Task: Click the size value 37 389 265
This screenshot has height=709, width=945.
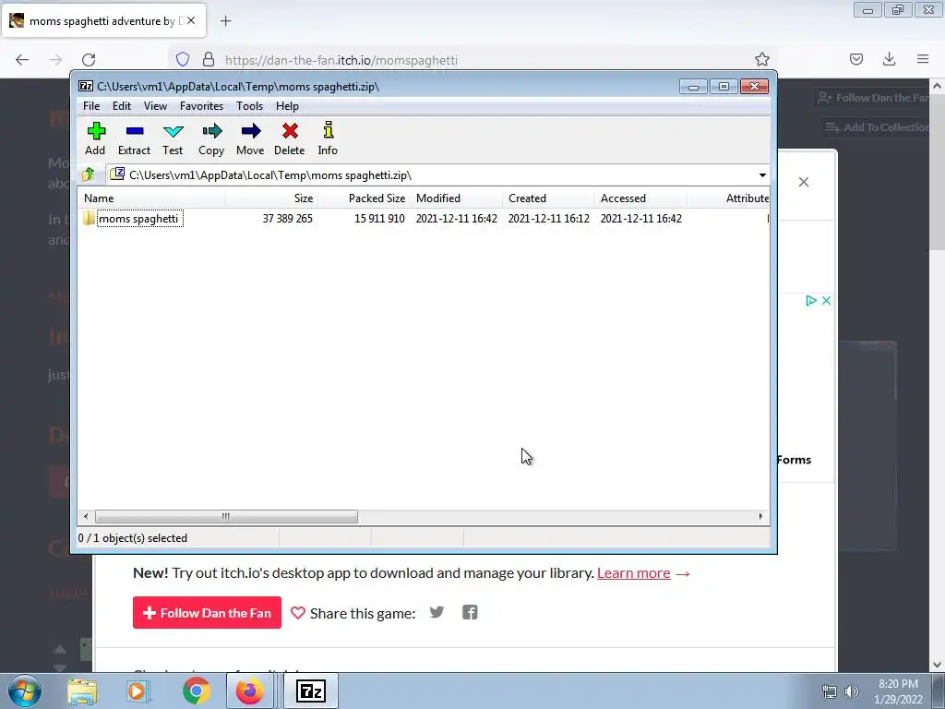Action: [288, 218]
